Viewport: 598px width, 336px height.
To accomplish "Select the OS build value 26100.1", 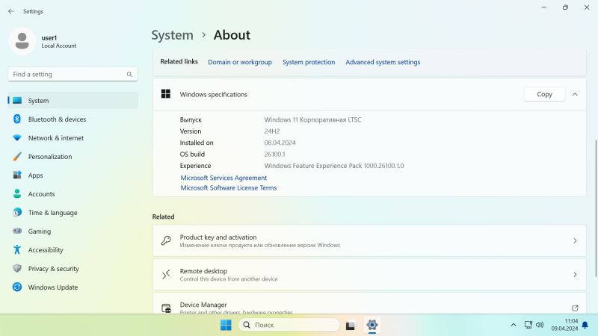I will coord(274,155).
